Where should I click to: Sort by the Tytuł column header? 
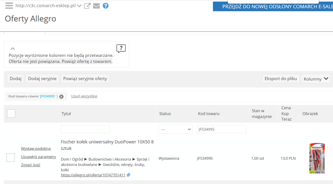tap(66, 114)
